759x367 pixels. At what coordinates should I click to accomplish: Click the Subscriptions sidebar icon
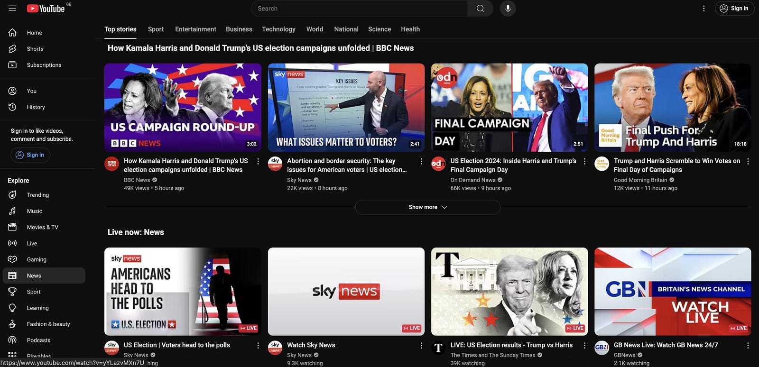[x=12, y=65]
